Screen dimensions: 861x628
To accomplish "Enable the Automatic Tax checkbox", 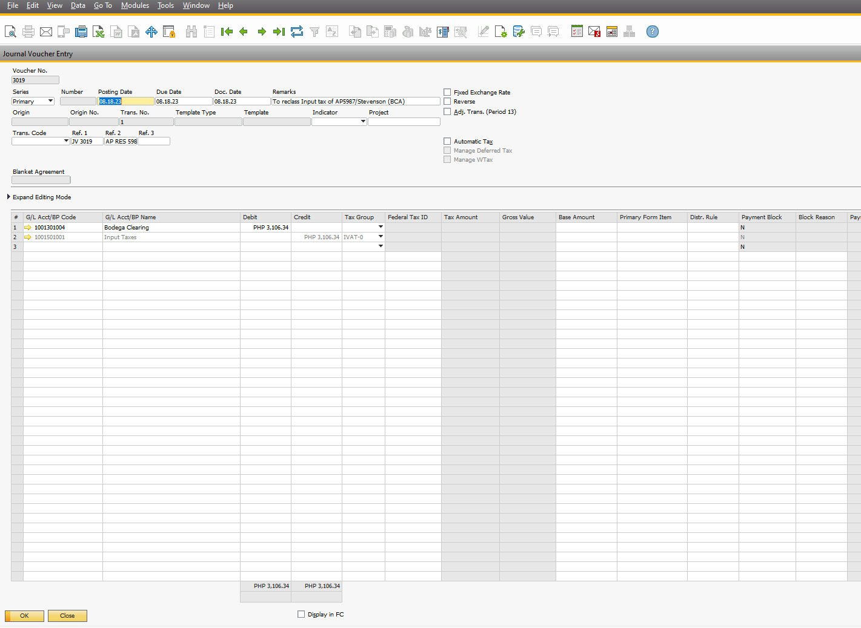I will [447, 141].
